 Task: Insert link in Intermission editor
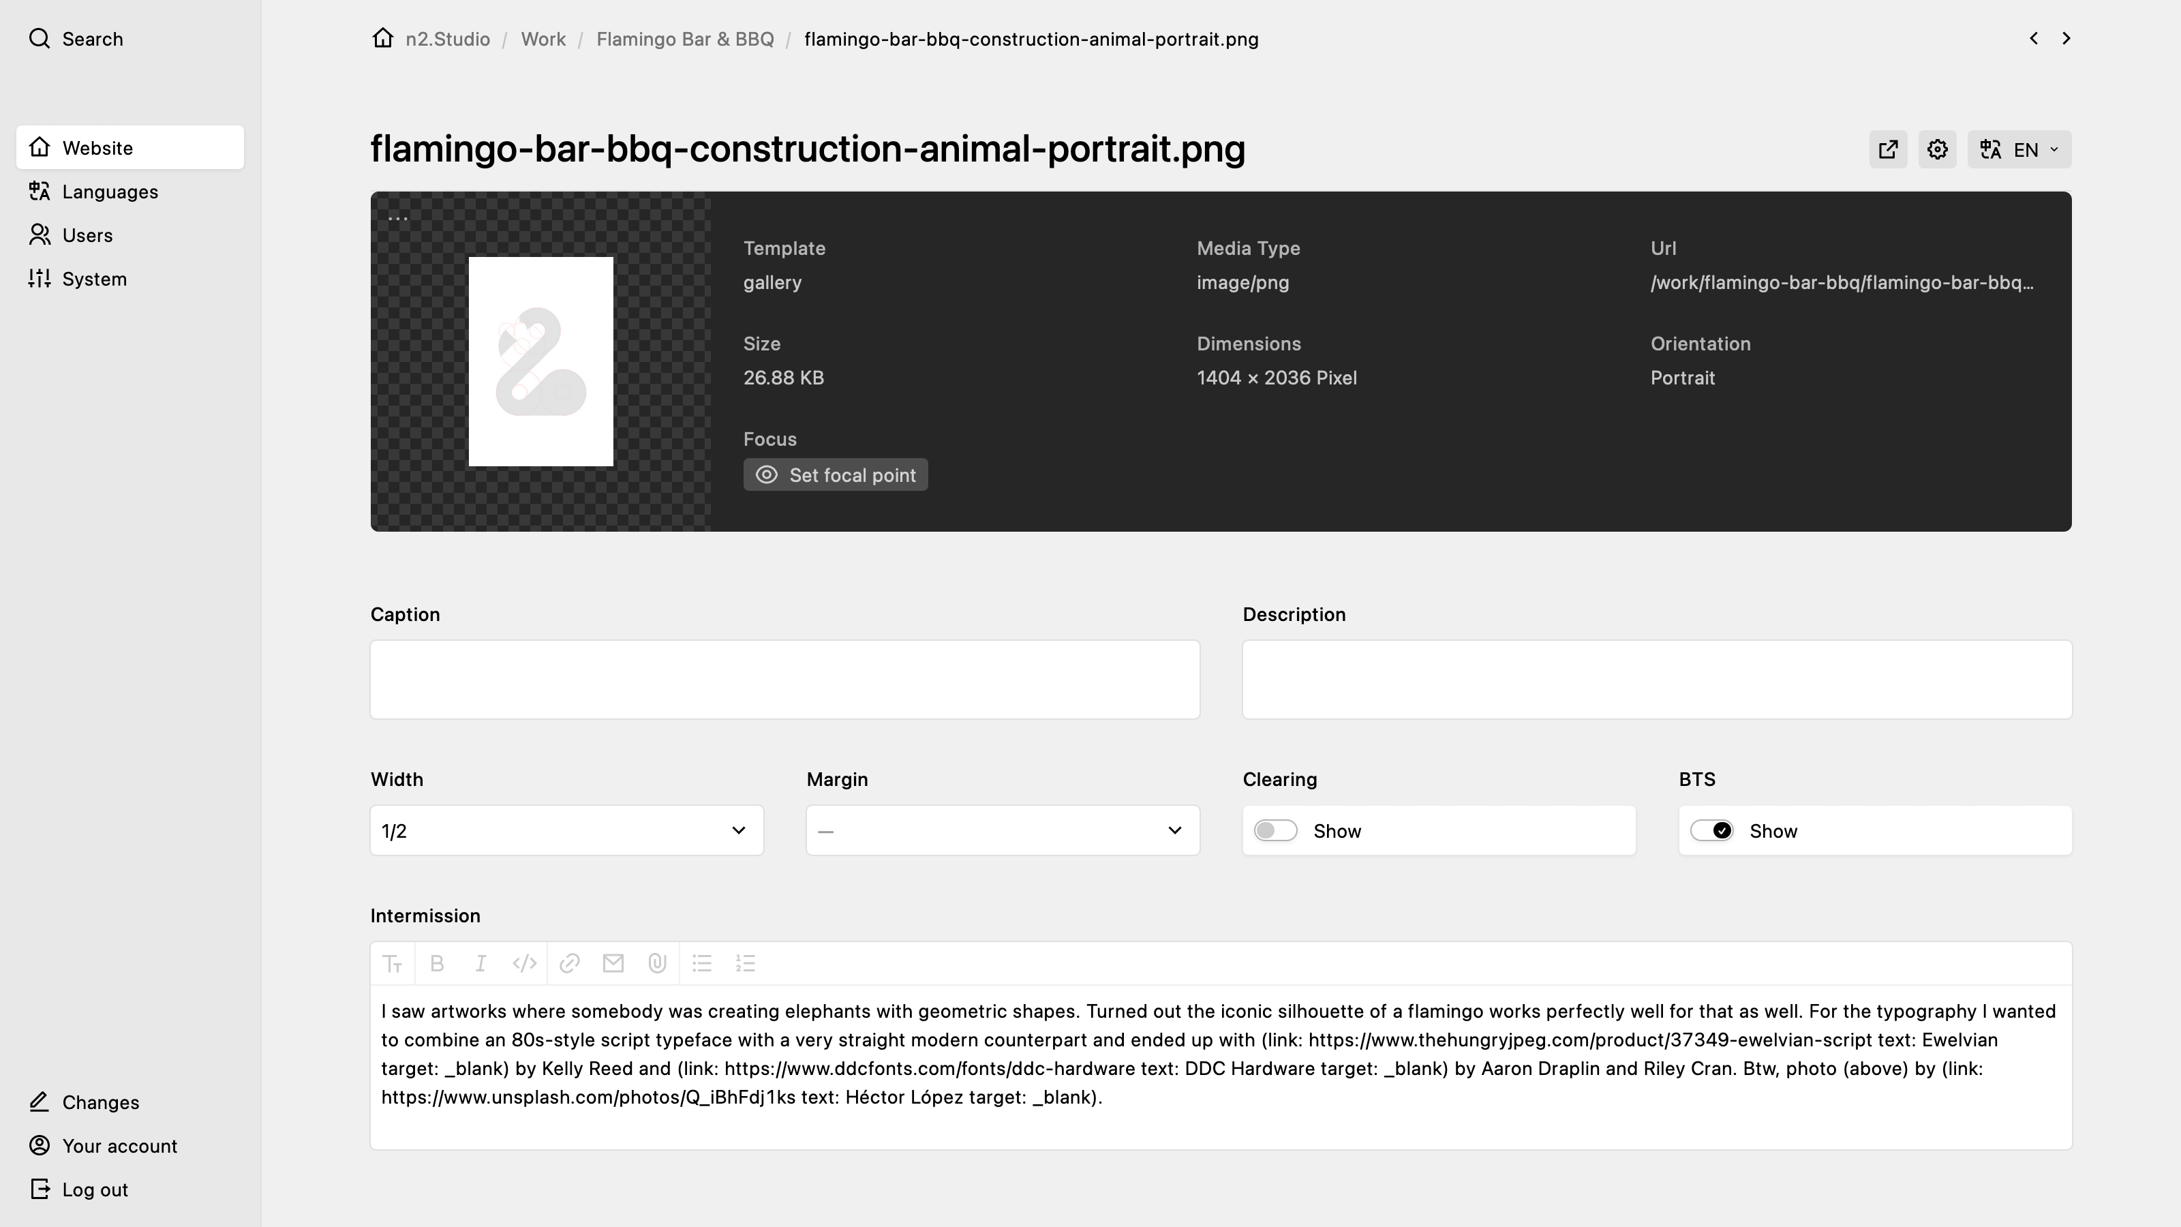coord(569,963)
